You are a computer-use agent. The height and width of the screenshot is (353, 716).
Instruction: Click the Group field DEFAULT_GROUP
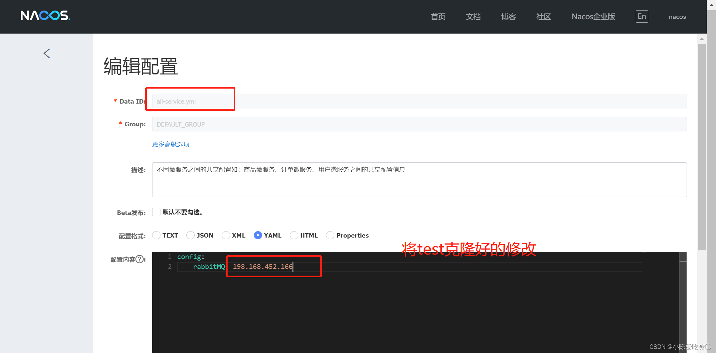tap(419, 124)
